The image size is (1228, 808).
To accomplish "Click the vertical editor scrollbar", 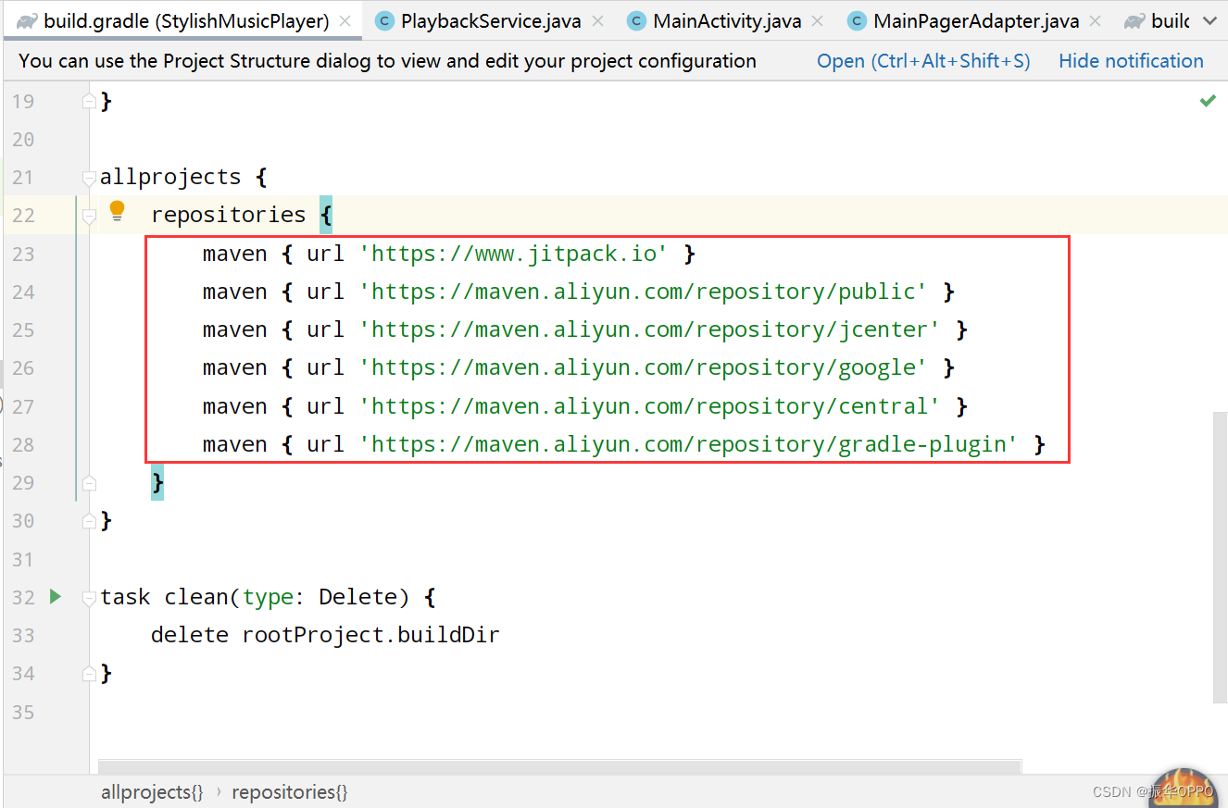I will click(1220, 557).
